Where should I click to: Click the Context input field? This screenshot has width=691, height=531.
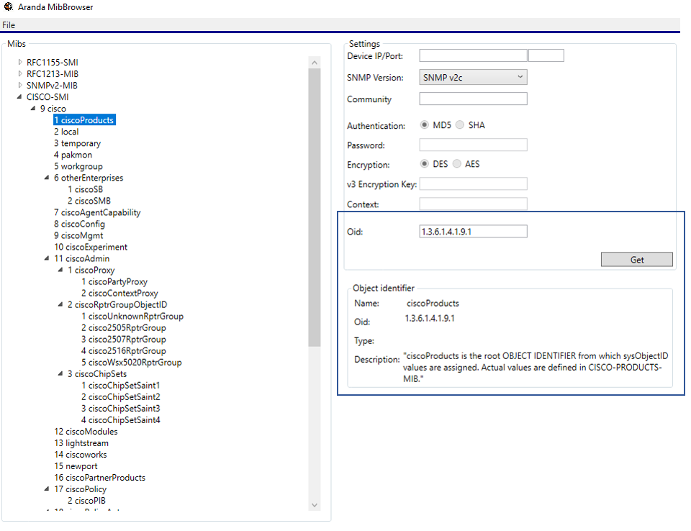473,204
